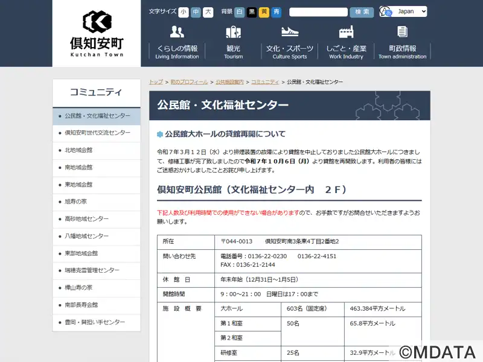Click the 公民館大ホールの貸館再開について heading
483x362 pixels.
pyautogui.click(x=225, y=134)
